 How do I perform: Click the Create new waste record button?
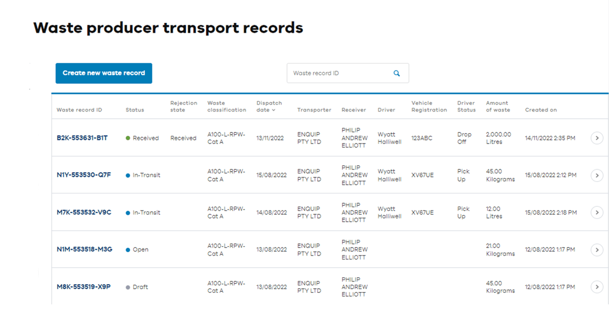104,73
